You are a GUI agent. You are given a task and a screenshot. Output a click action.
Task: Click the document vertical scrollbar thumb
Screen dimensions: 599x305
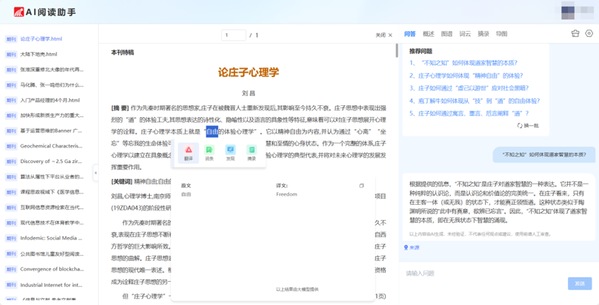tap(396, 50)
